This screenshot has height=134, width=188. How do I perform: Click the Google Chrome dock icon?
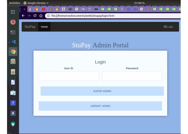[x=13, y=52]
